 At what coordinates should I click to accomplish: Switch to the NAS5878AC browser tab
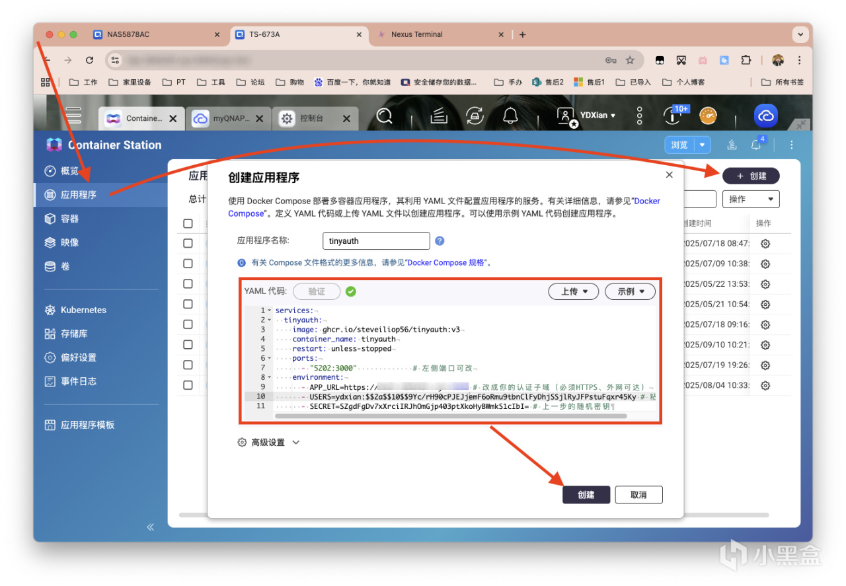[x=157, y=34]
